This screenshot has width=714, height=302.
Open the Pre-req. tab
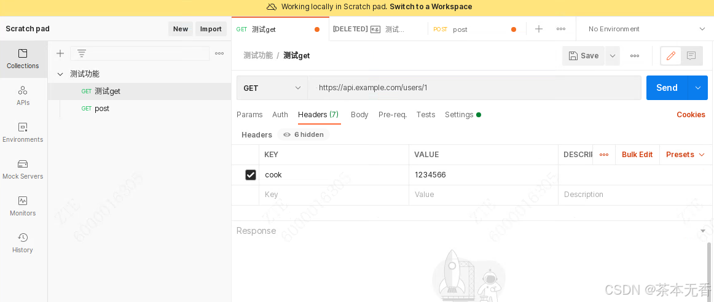[393, 115]
